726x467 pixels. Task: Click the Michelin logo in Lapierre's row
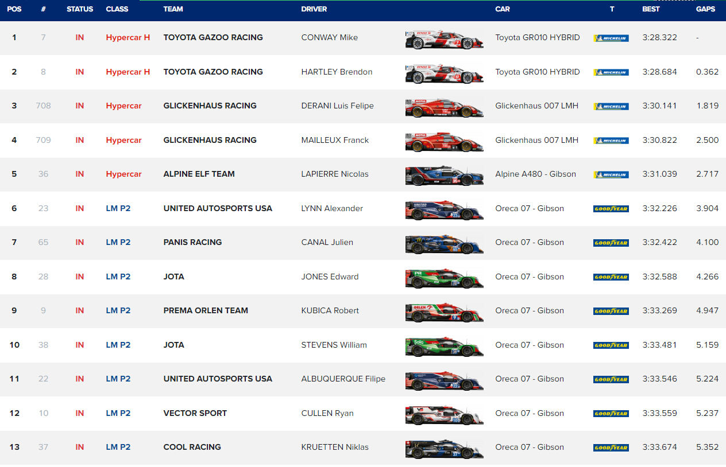(x=611, y=175)
